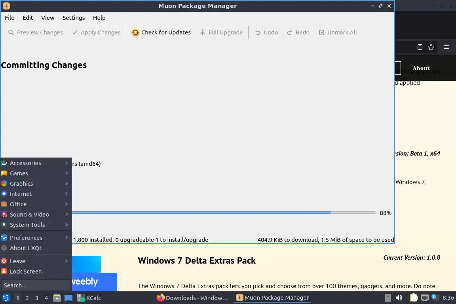Expand the Games submenu
The image size is (456, 304).
tap(36, 173)
